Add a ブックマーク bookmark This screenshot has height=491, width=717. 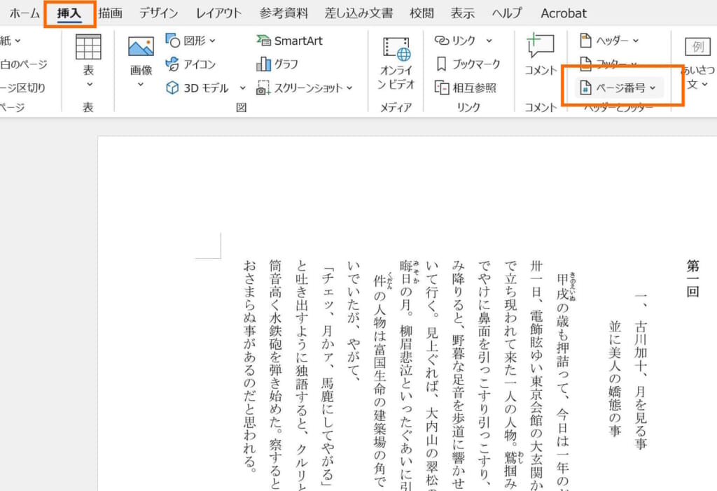[468, 64]
